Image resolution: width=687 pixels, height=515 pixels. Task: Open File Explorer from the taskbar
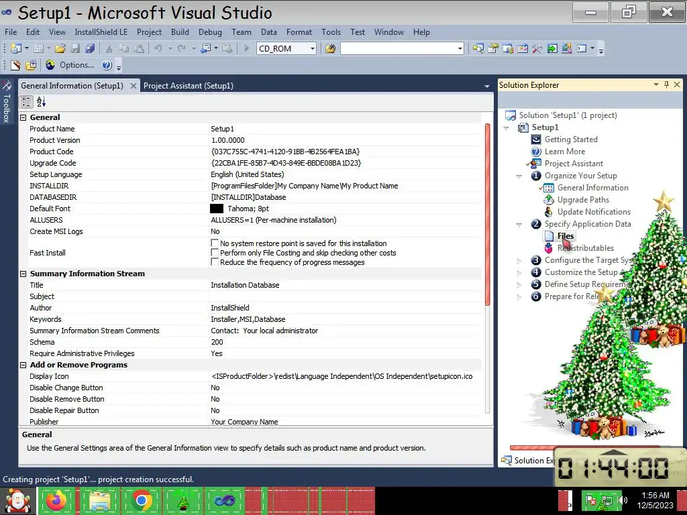click(99, 500)
